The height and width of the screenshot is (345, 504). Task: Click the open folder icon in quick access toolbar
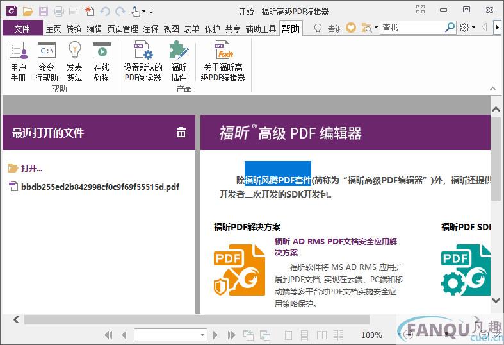point(28,11)
